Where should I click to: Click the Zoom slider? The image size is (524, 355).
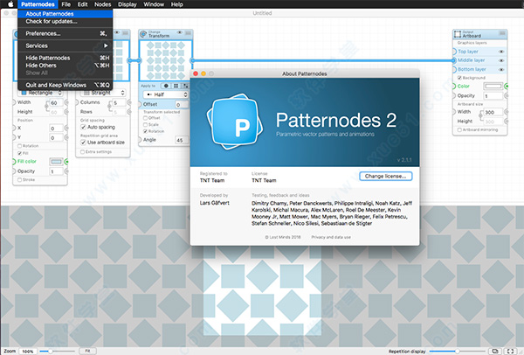pos(57,352)
